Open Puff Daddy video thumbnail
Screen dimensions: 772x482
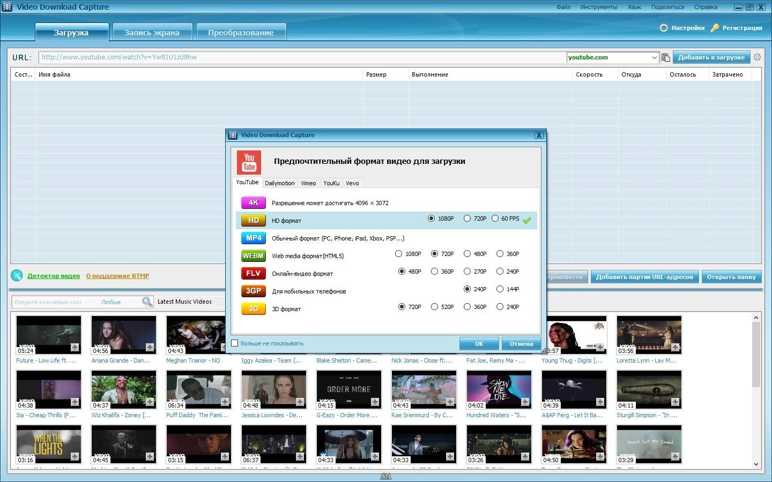pos(199,389)
